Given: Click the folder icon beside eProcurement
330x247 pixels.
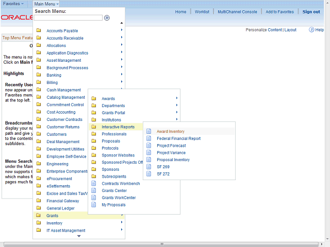Looking at the screenshot, I should (39, 179).
